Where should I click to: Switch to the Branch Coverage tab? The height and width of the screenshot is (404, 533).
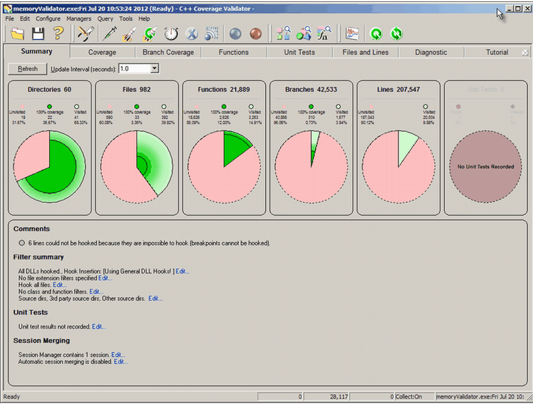168,52
